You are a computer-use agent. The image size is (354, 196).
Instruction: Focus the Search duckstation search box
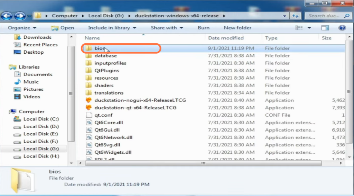click(x=328, y=16)
